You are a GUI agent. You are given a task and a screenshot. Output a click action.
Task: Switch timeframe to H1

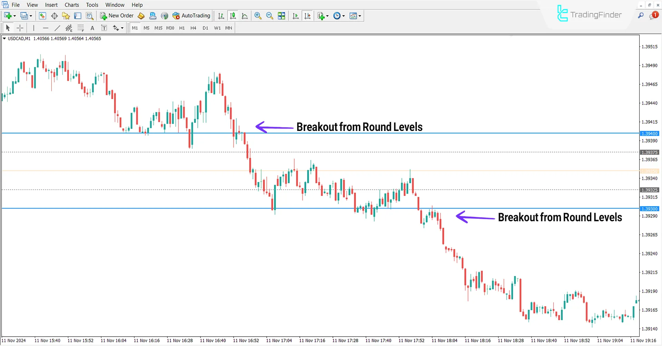pos(182,28)
